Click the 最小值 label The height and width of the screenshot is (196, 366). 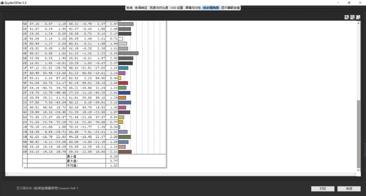[72, 156]
